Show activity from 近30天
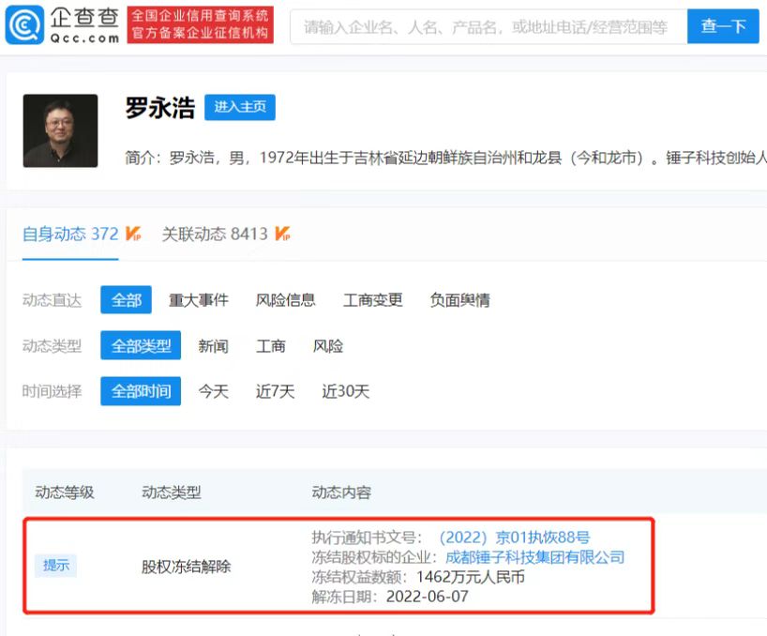 tap(345, 391)
